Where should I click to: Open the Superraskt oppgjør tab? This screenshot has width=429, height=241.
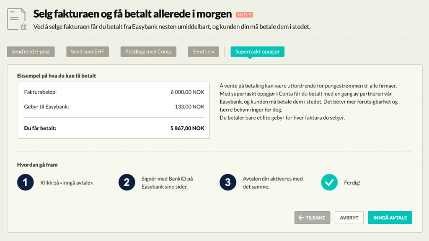[x=258, y=51]
